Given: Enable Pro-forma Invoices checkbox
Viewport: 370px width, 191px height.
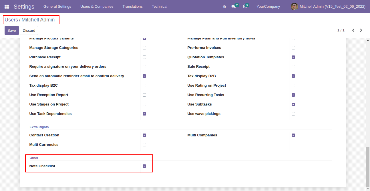Looking at the screenshot, I should tap(293, 48).
